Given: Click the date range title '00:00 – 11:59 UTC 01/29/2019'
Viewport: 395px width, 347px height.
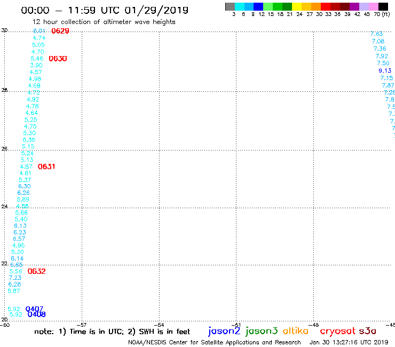Looking at the screenshot, I should (105, 10).
